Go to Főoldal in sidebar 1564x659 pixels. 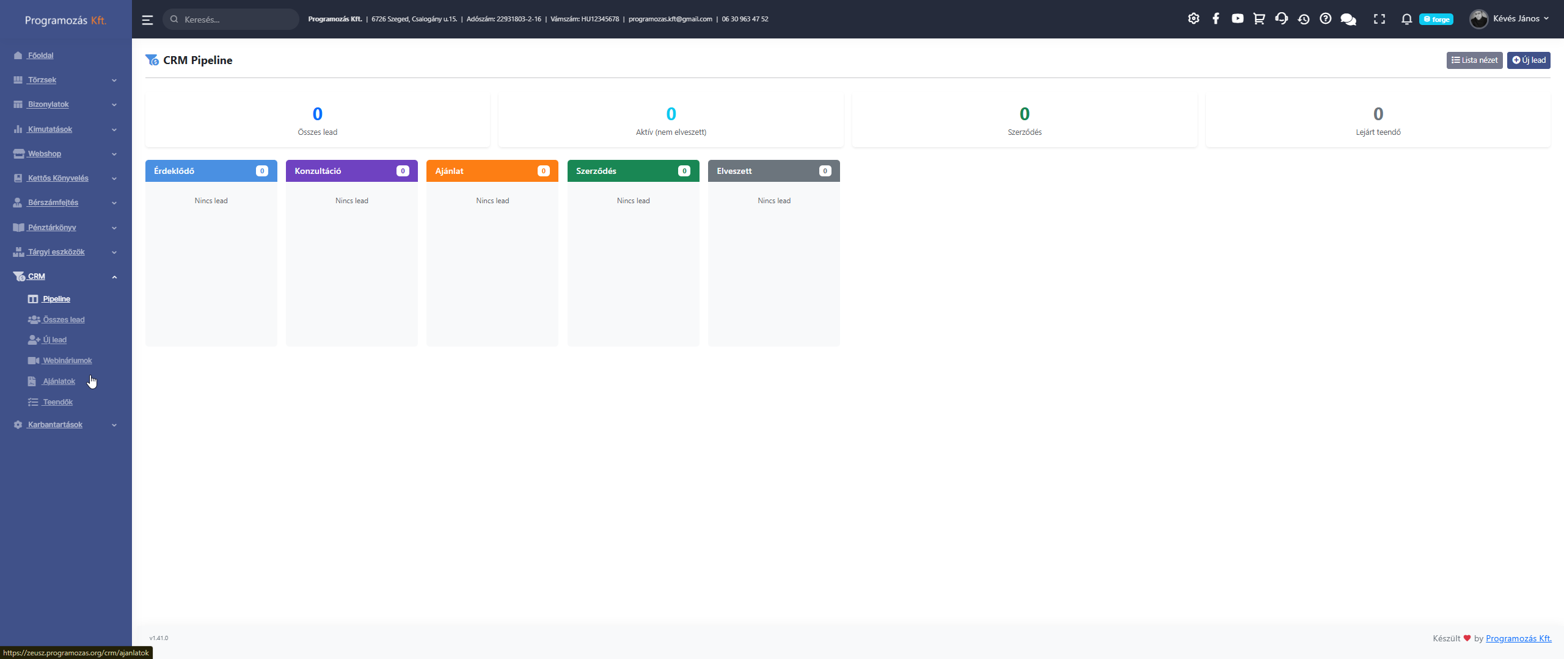[40, 56]
